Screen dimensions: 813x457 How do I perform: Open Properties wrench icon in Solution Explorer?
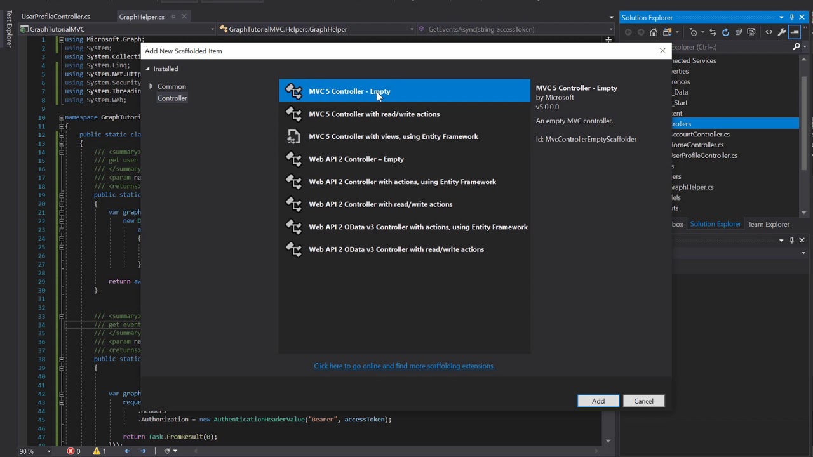click(x=781, y=32)
